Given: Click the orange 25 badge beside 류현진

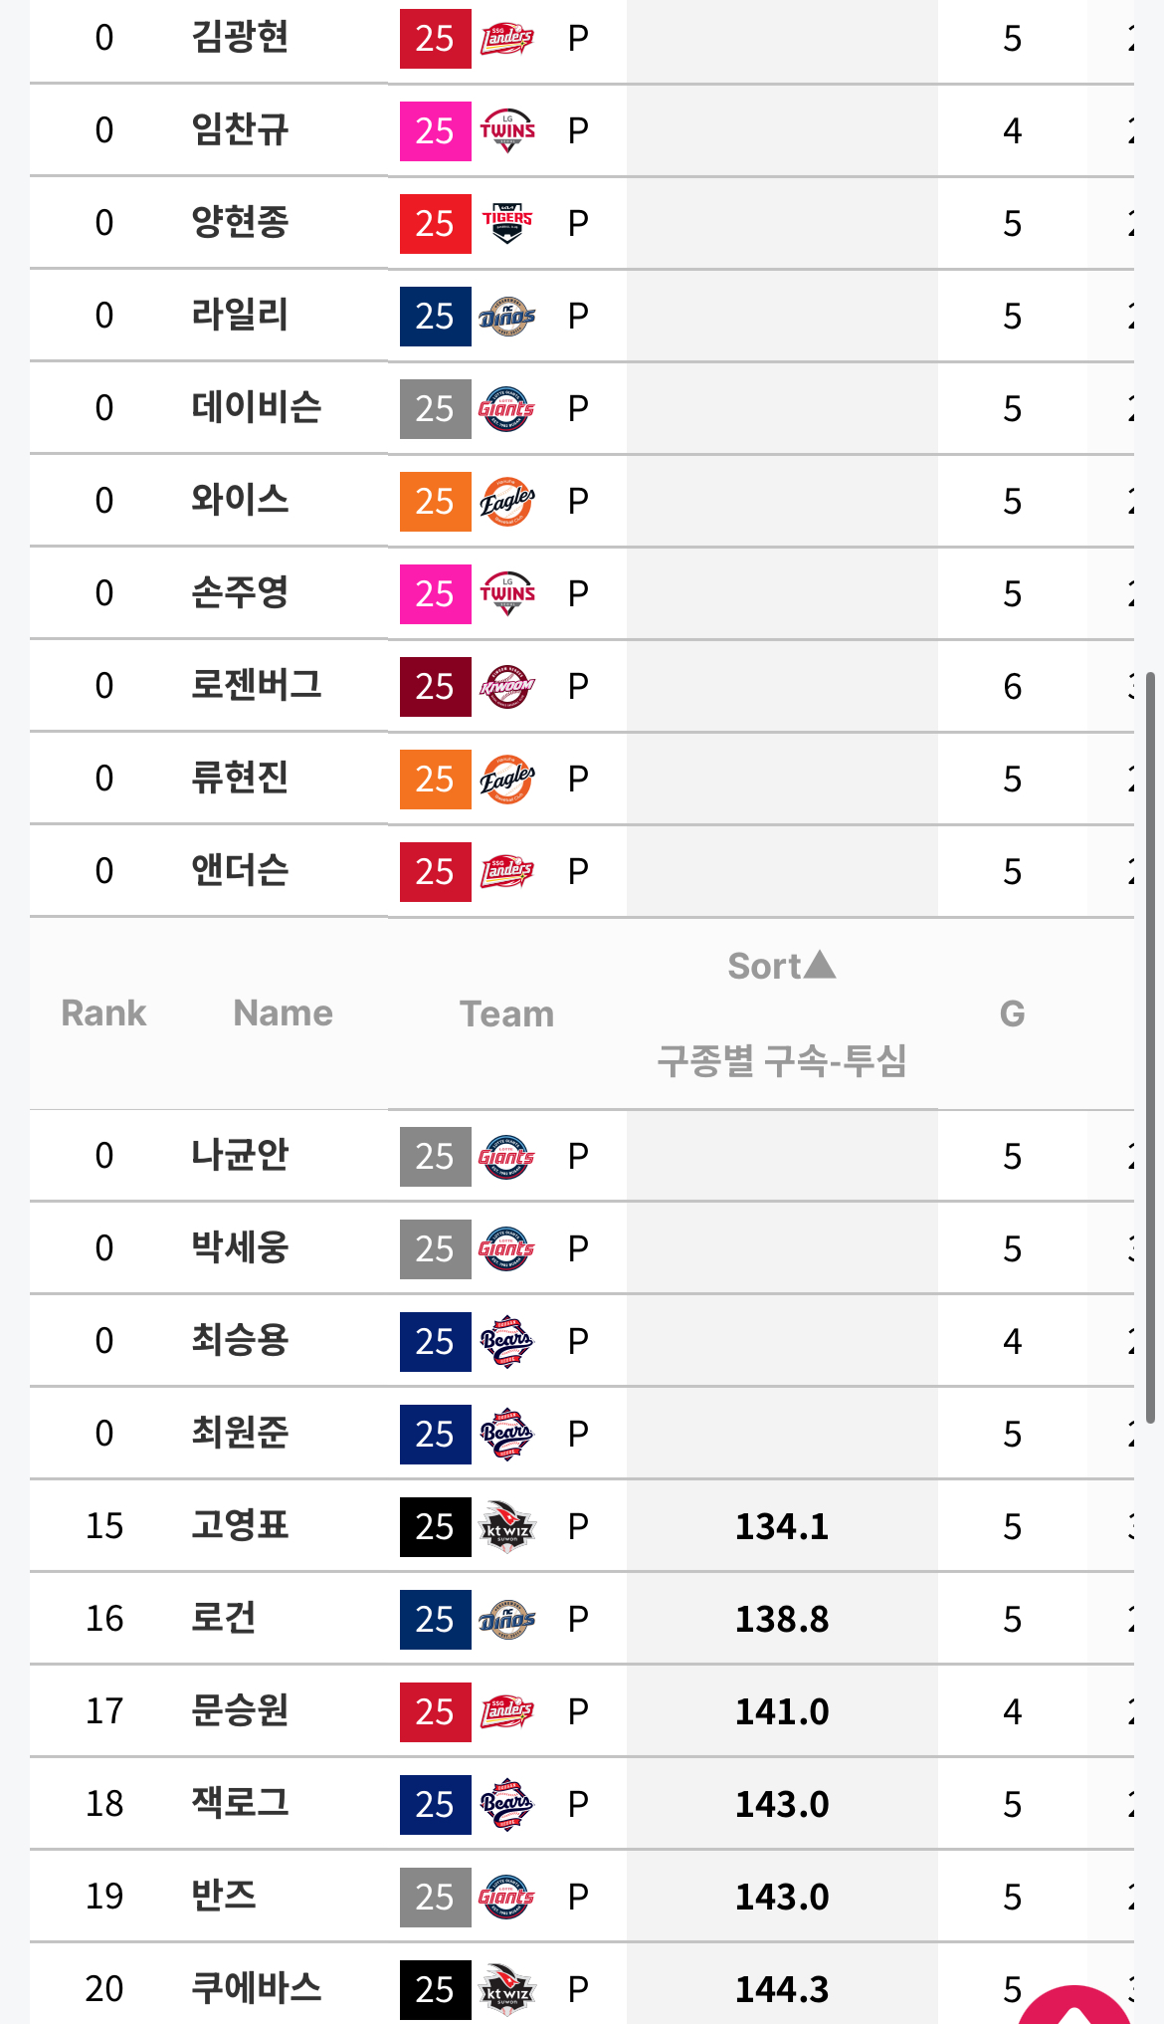Looking at the screenshot, I should point(435,780).
